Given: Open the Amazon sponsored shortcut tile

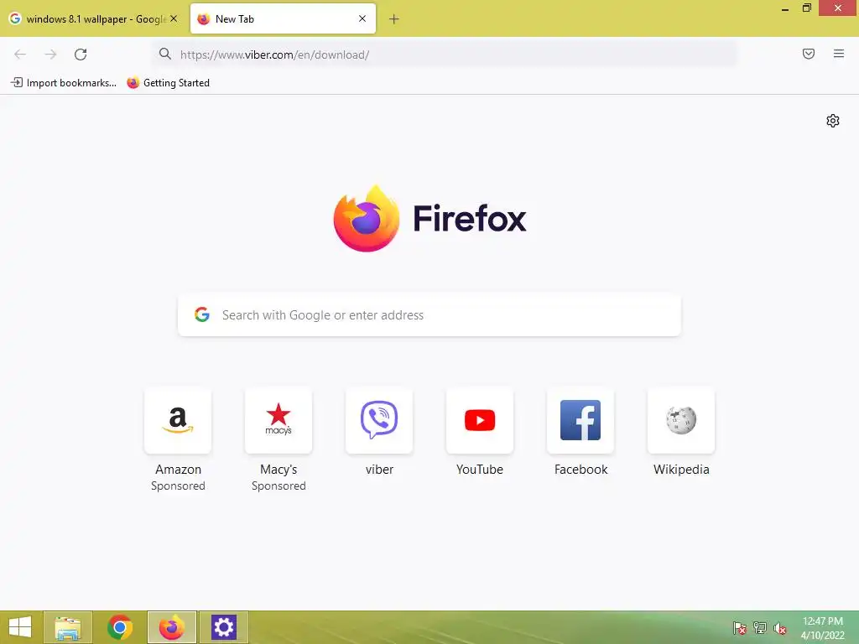Looking at the screenshot, I should [178, 421].
